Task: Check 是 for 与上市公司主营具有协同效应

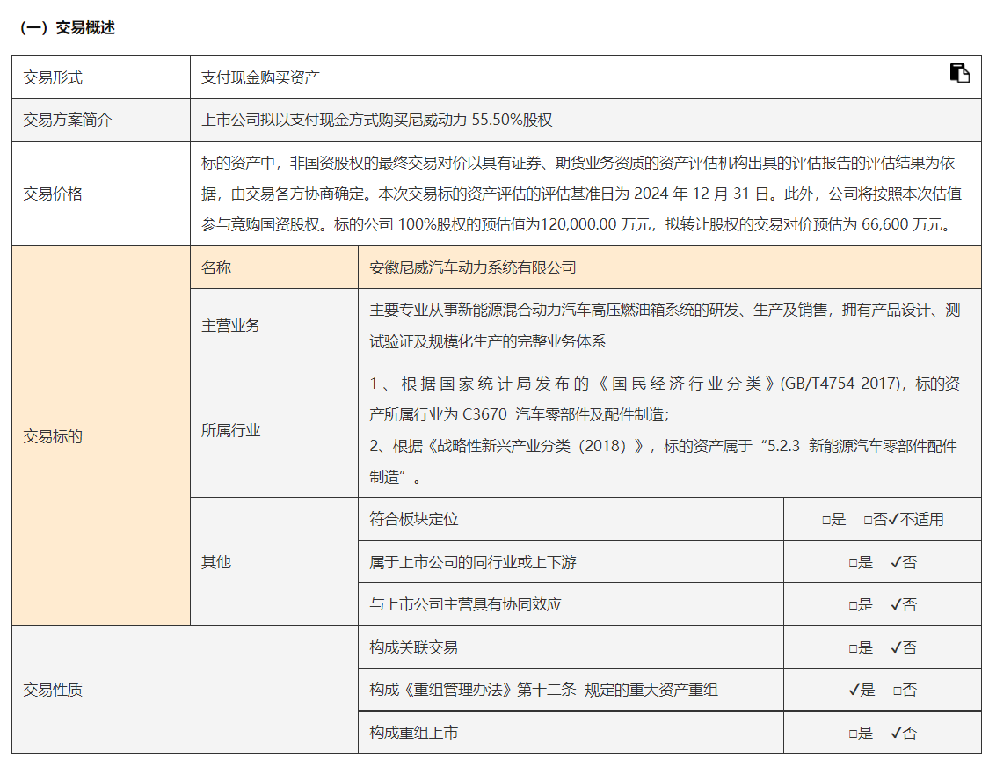Action: pos(853,605)
